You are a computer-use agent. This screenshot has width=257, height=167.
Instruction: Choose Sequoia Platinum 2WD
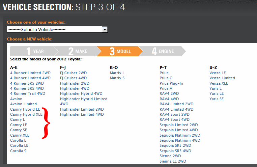point(180,135)
